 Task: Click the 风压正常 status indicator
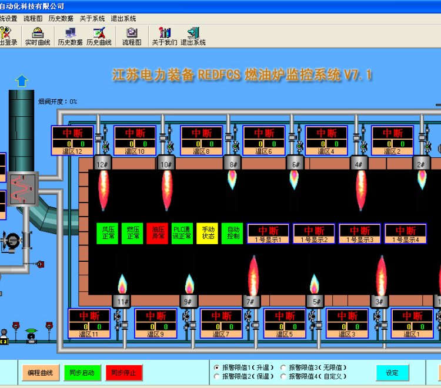(x=108, y=233)
